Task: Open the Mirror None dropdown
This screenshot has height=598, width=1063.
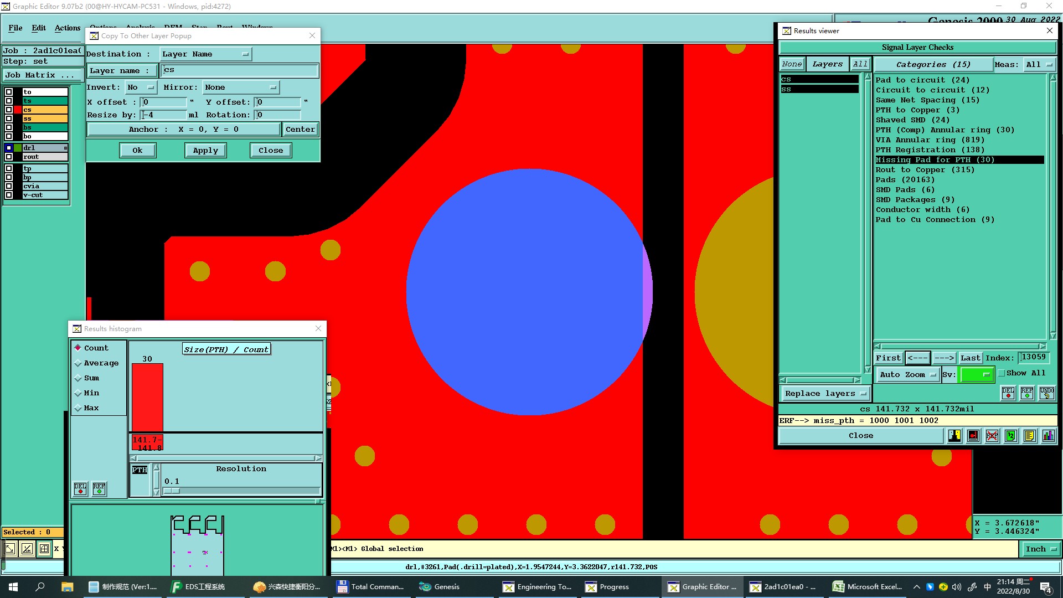Action: 241,87
